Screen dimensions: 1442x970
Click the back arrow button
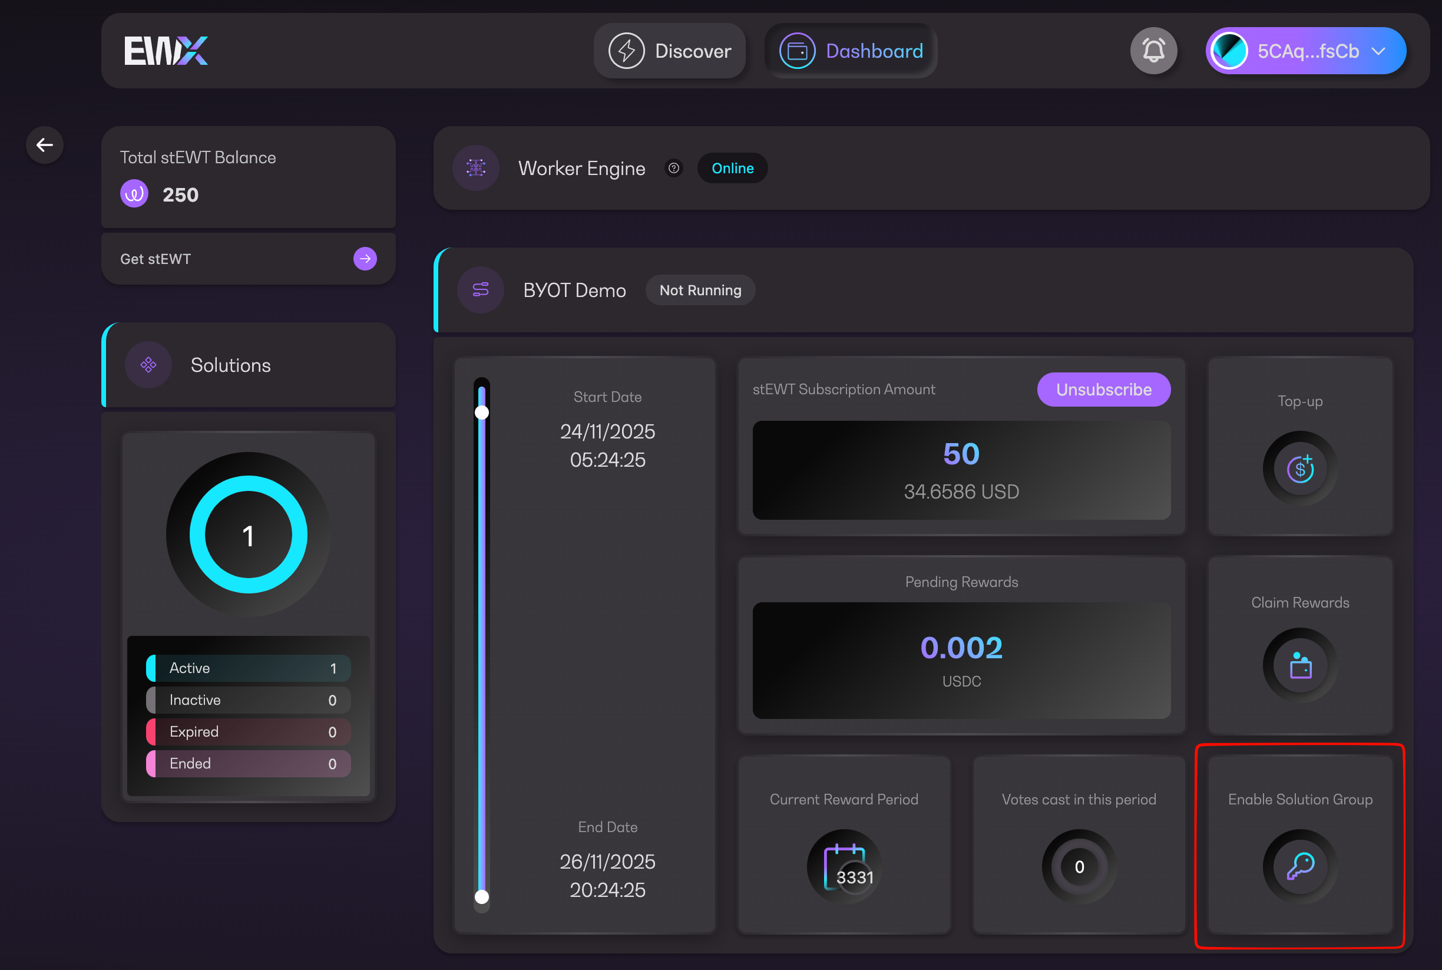coord(45,146)
